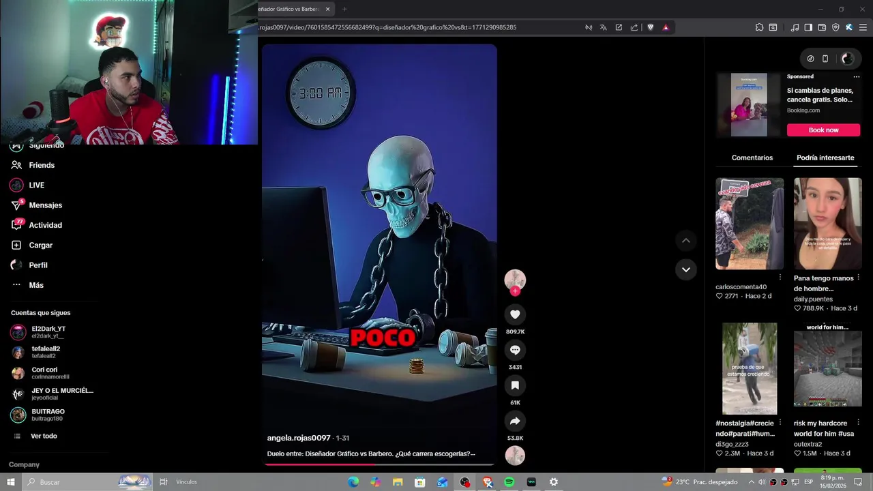Open the Brave Wallet icon

[x=822, y=27]
